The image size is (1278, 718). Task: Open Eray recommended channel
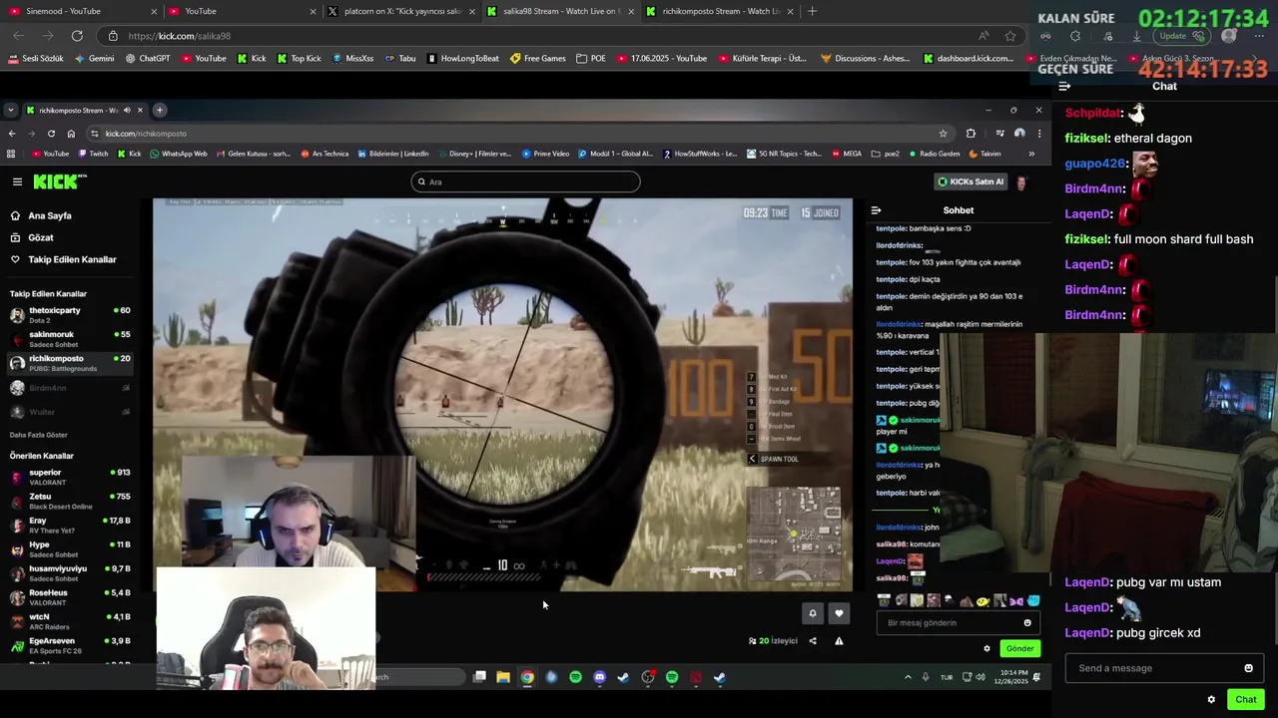70,525
